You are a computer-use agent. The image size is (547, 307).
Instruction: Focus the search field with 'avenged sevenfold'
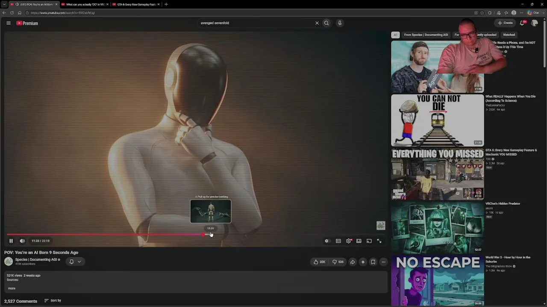click(x=256, y=23)
